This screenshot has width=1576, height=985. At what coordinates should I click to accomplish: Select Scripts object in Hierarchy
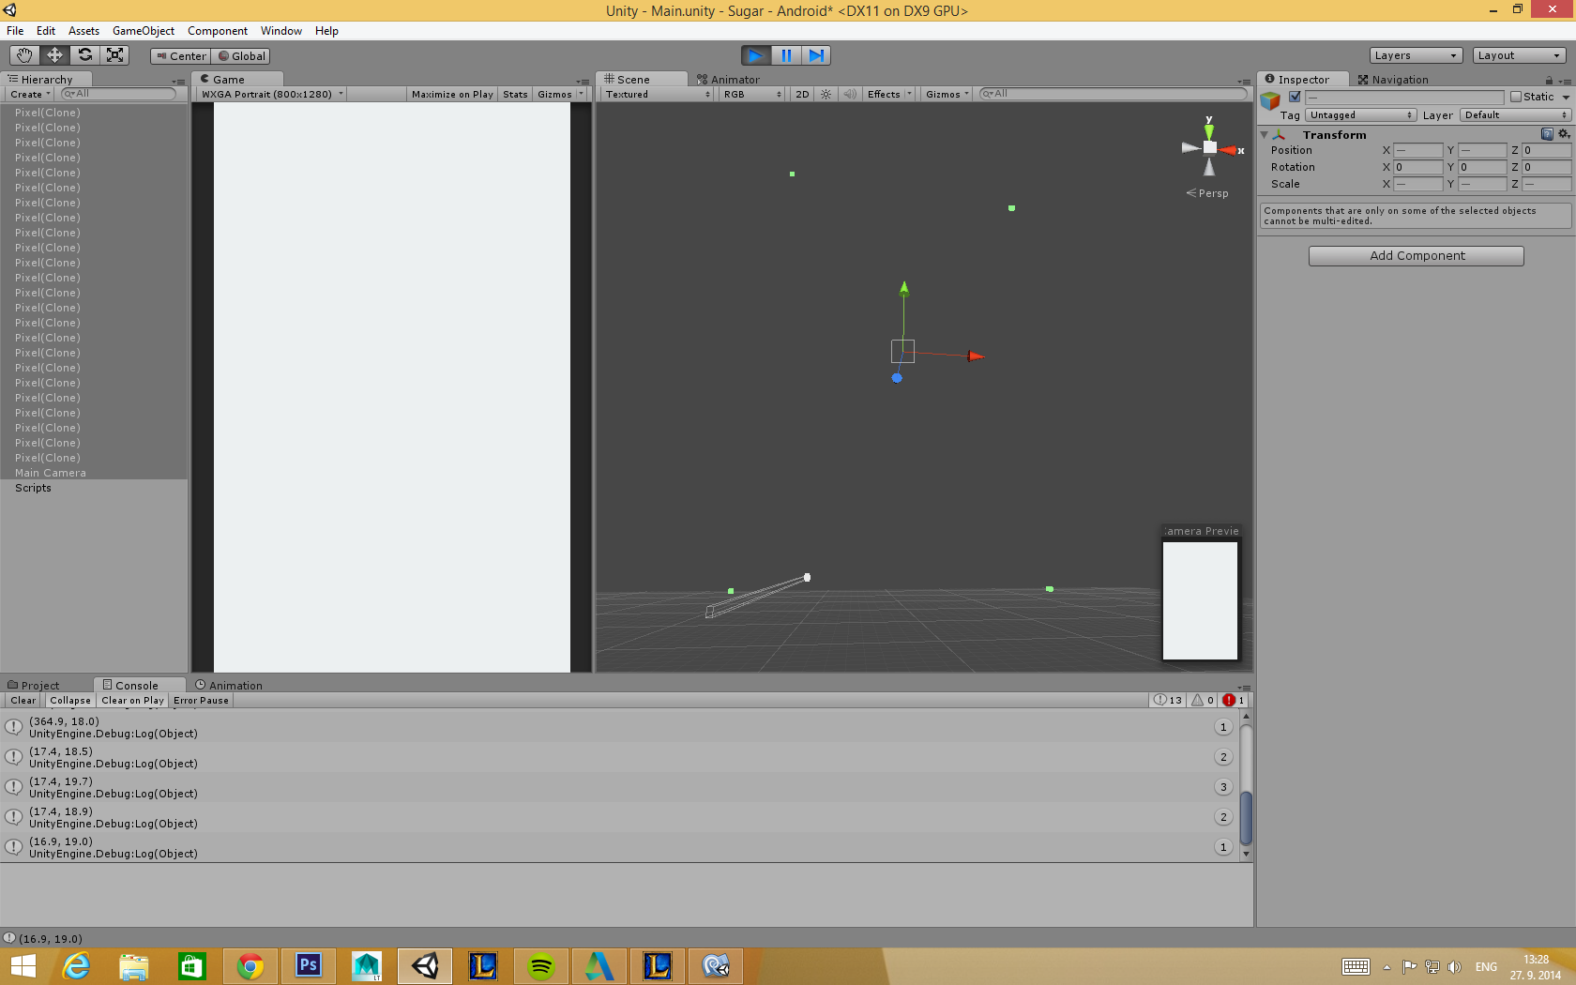tap(94, 488)
